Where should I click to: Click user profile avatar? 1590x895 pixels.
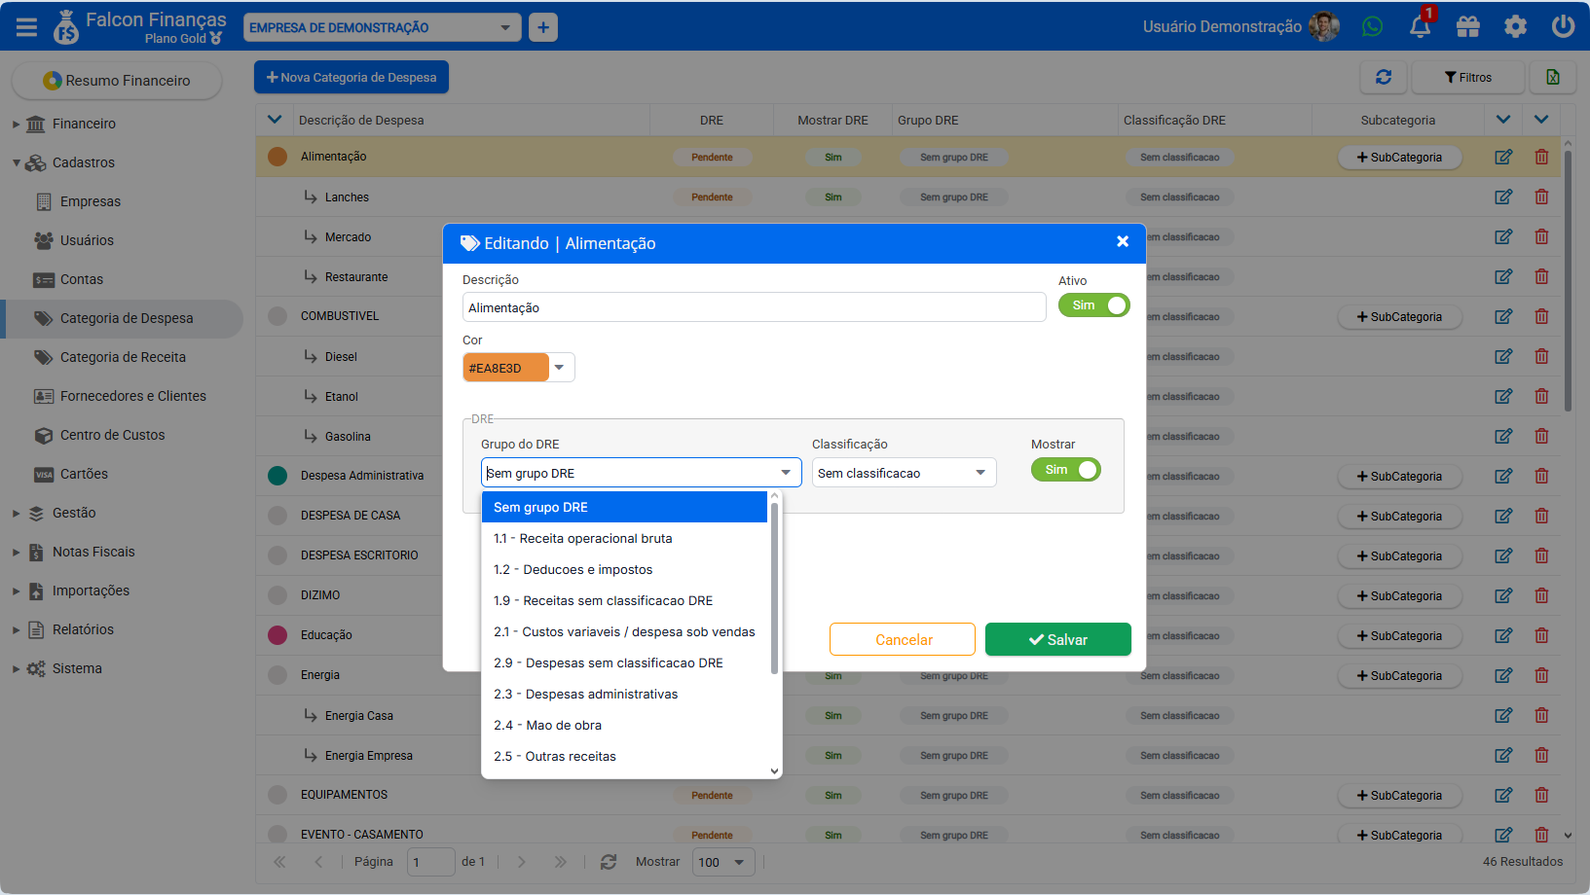click(x=1324, y=26)
